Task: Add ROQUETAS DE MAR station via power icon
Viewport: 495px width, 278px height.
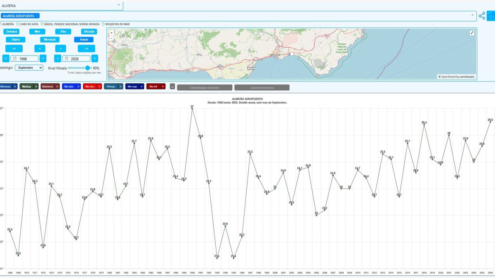Action: [x=103, y=24]
